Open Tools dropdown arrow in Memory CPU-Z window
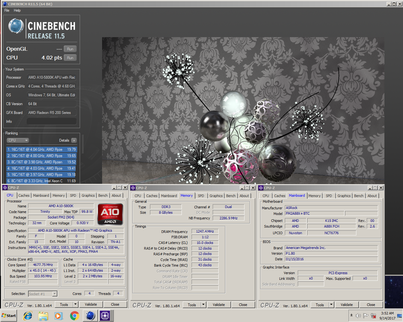The width and height of the screenshot is (403, 322). [x=203, y=305]
